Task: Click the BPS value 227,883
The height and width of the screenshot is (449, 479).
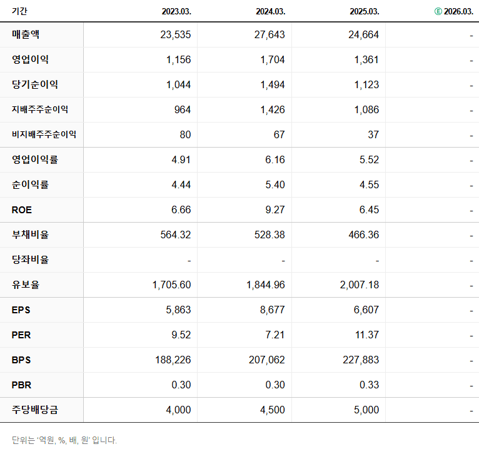Action: tap(361, 360)
